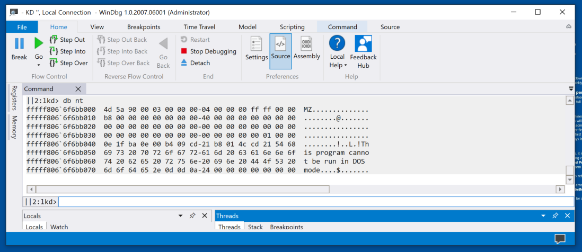This screenshot has width=582, height=252.
Task: Click address fffff806`6f6bb070 in output
Action: [x=61, y=170]
